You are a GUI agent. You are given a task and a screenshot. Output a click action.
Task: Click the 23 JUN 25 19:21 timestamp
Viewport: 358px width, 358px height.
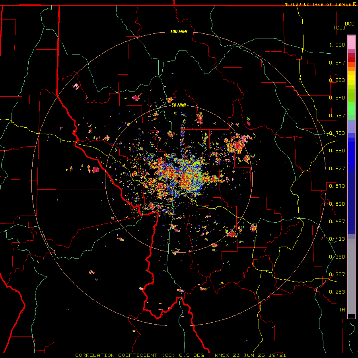(259, 355)
